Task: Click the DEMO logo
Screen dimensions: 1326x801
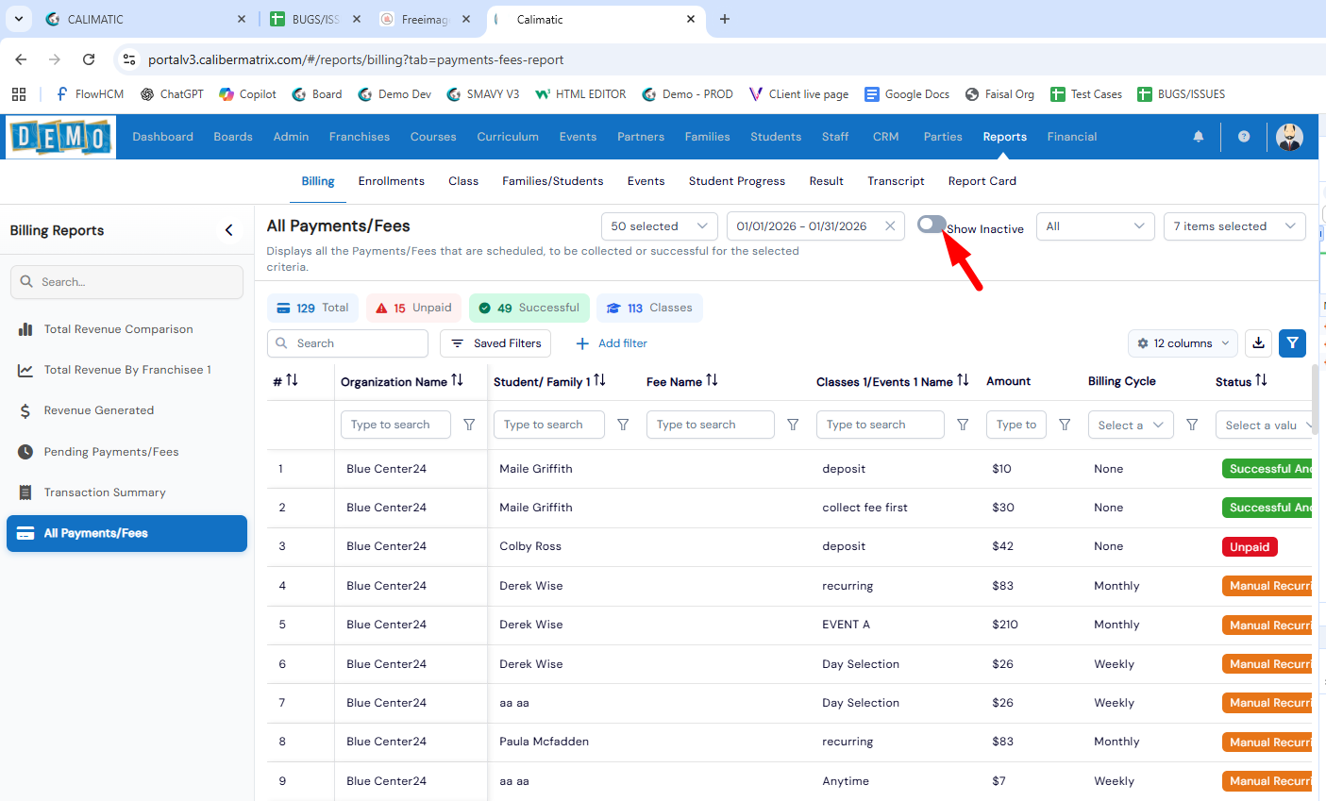Action: (61, 137)
